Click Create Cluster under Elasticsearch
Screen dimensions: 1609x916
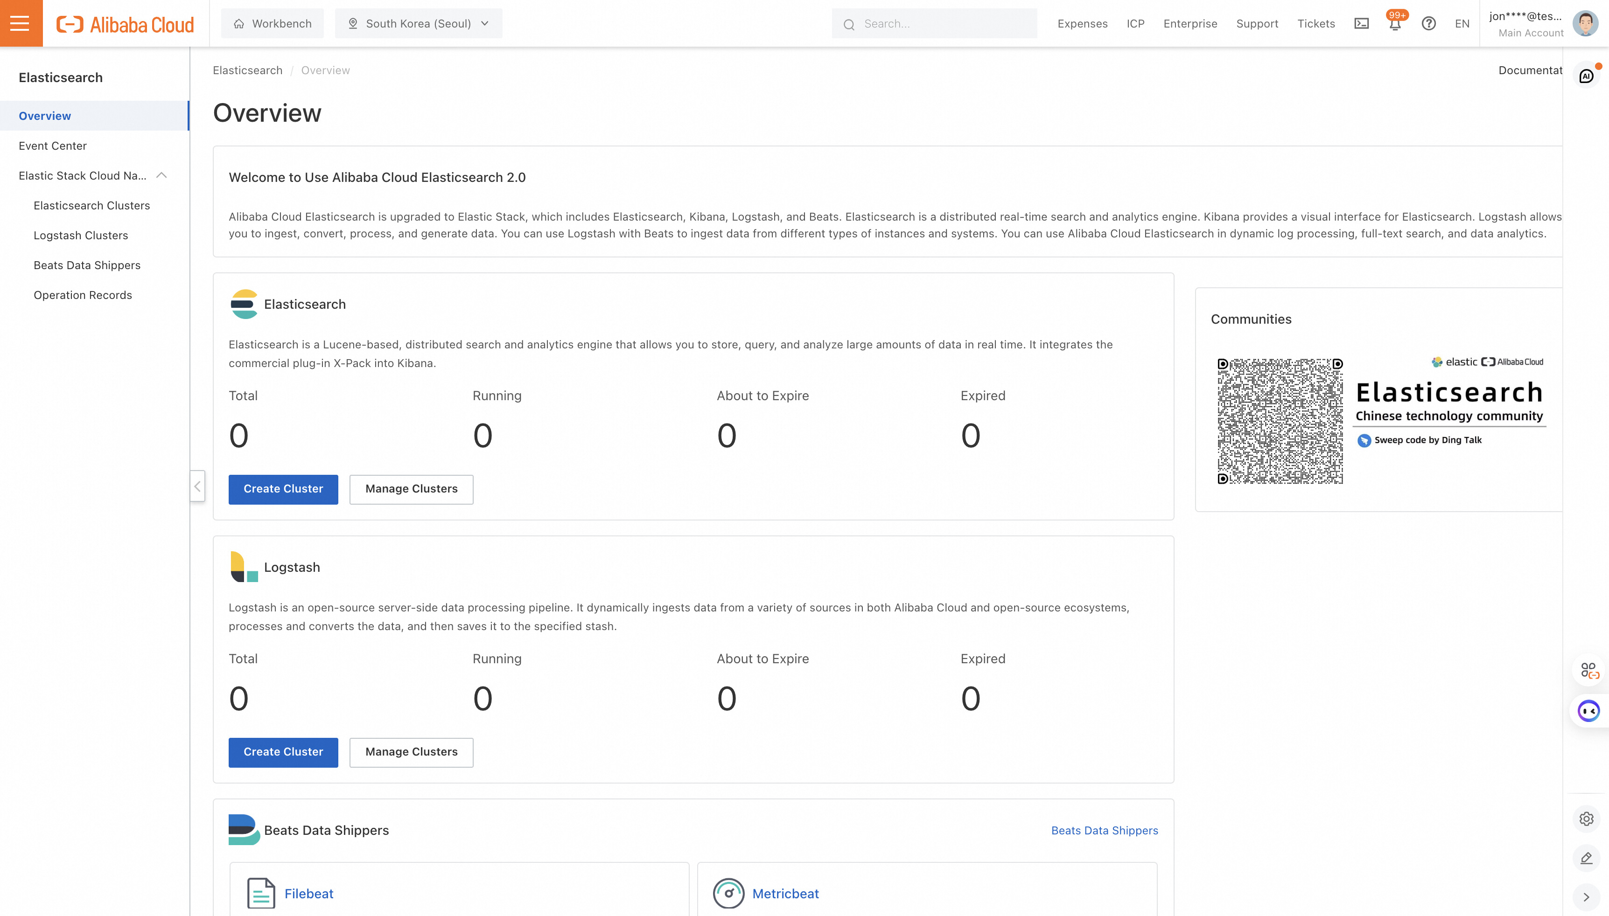pos(283,489)
